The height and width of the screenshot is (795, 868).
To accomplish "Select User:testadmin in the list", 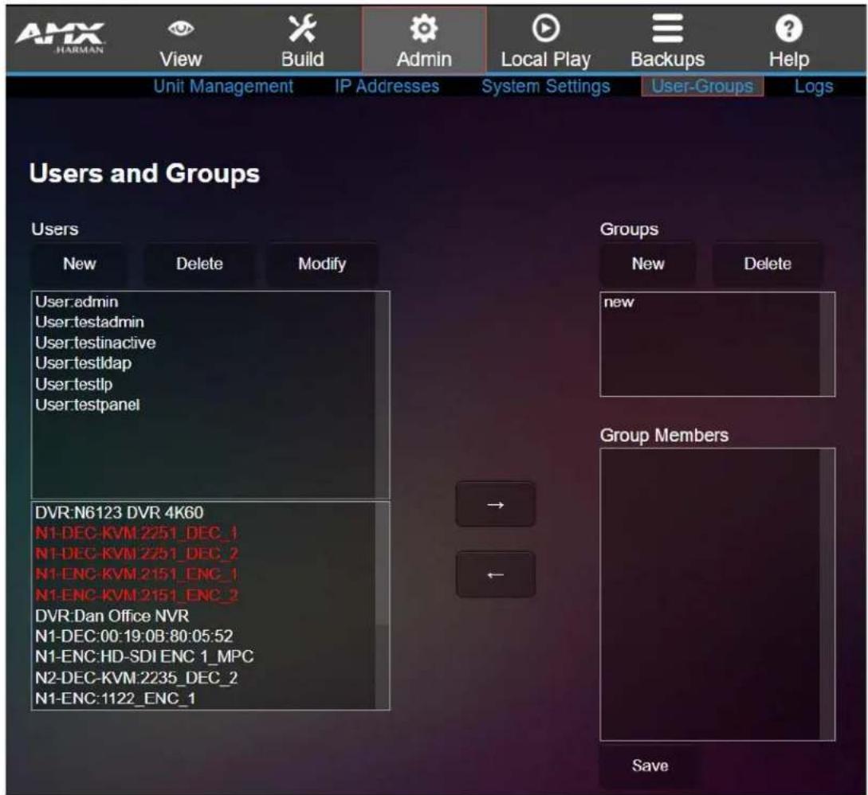I will [x=204, y=322].
